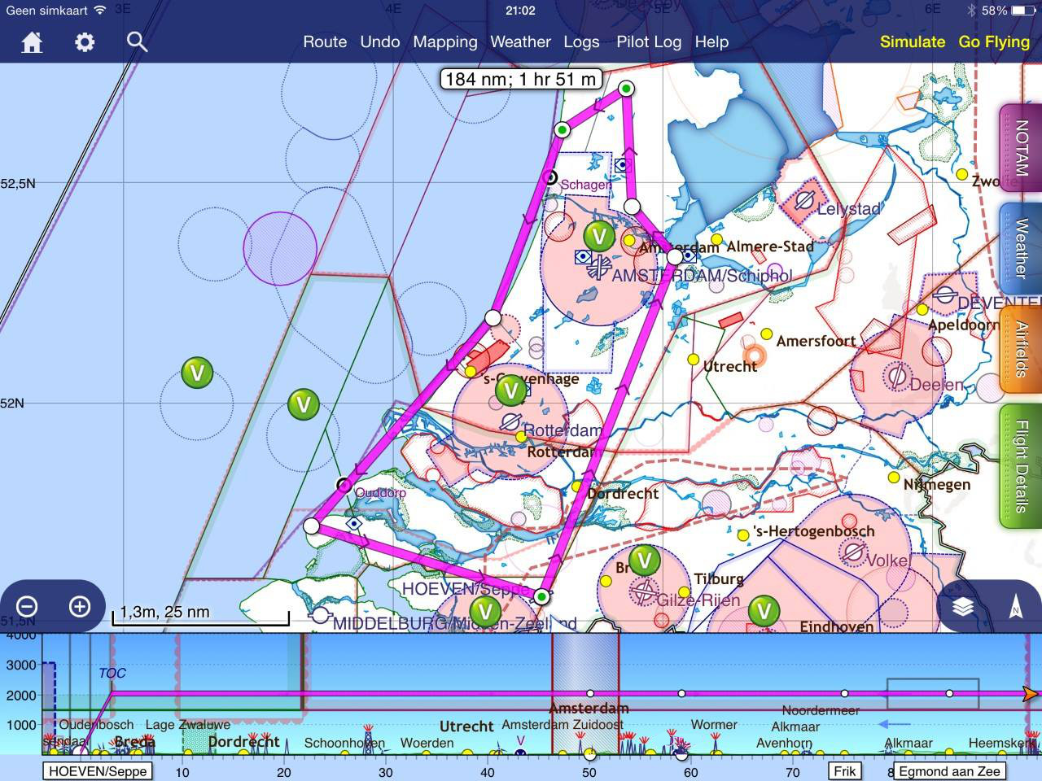Tap the Tilburg city label
Viewport: 1042px width, 781px height.
[719, 579]
